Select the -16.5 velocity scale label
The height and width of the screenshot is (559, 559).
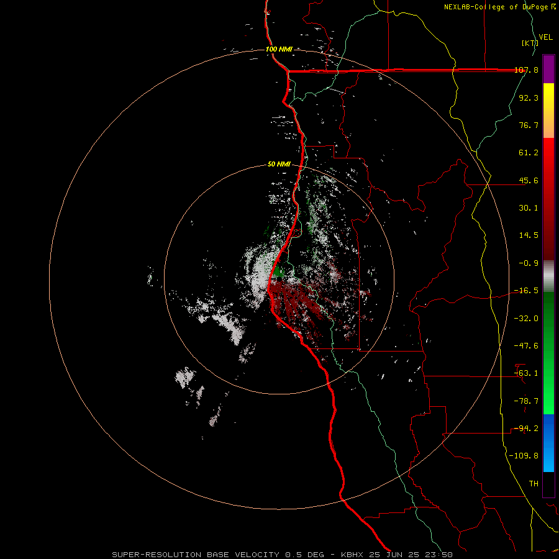[x=527, y=291]
